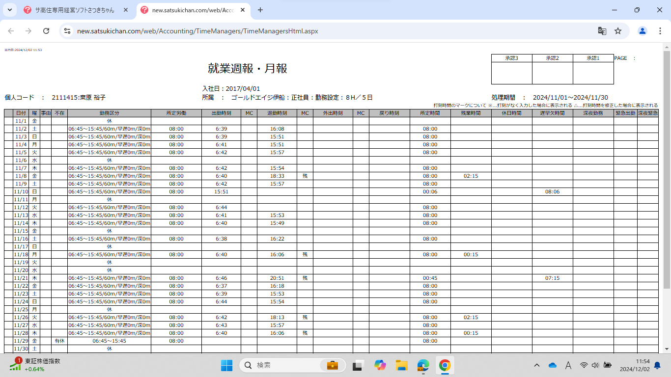View site information icon in address bar
Image resolution: width=671 pixels, height=377 pixels.
67,31
